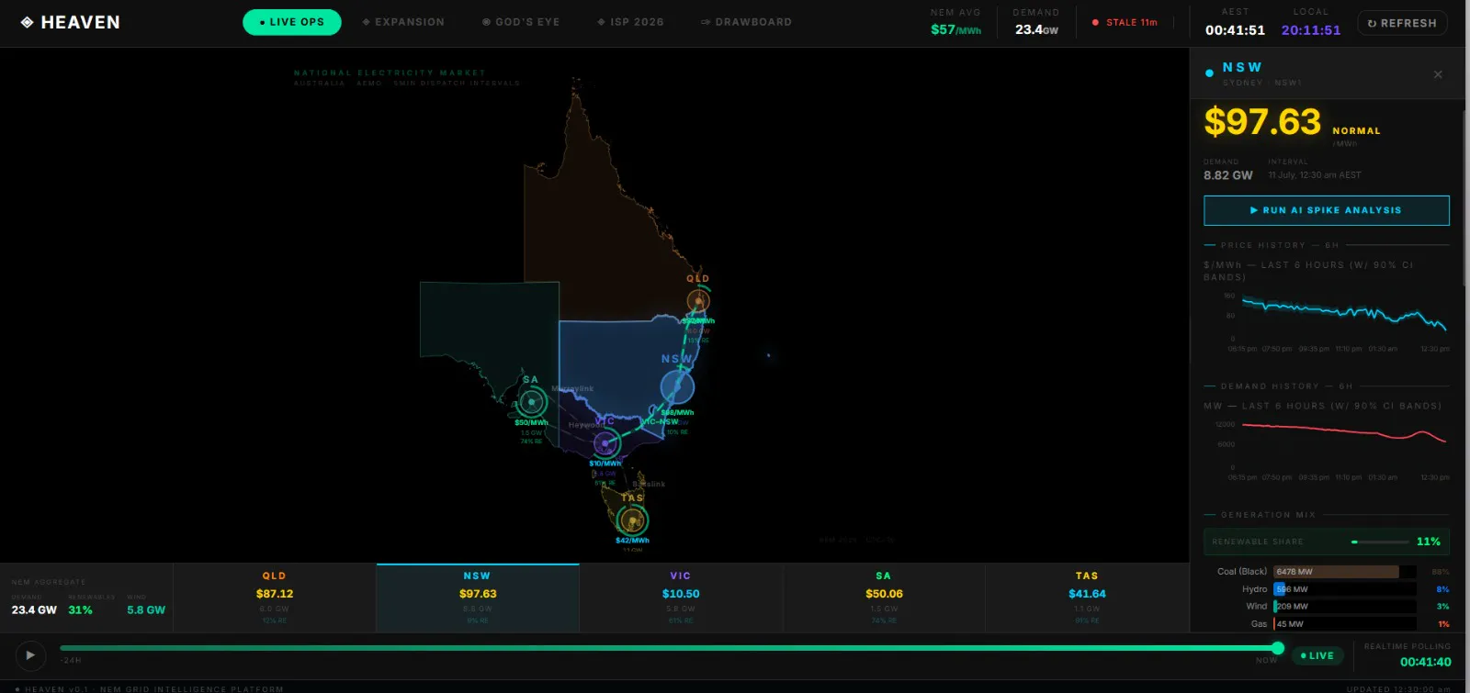Click the Murraylink interconnector label

coord(572,389)
